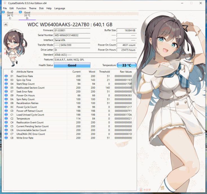
Task: Click the Temperature attribute status orb
Action: coord(6,119)
